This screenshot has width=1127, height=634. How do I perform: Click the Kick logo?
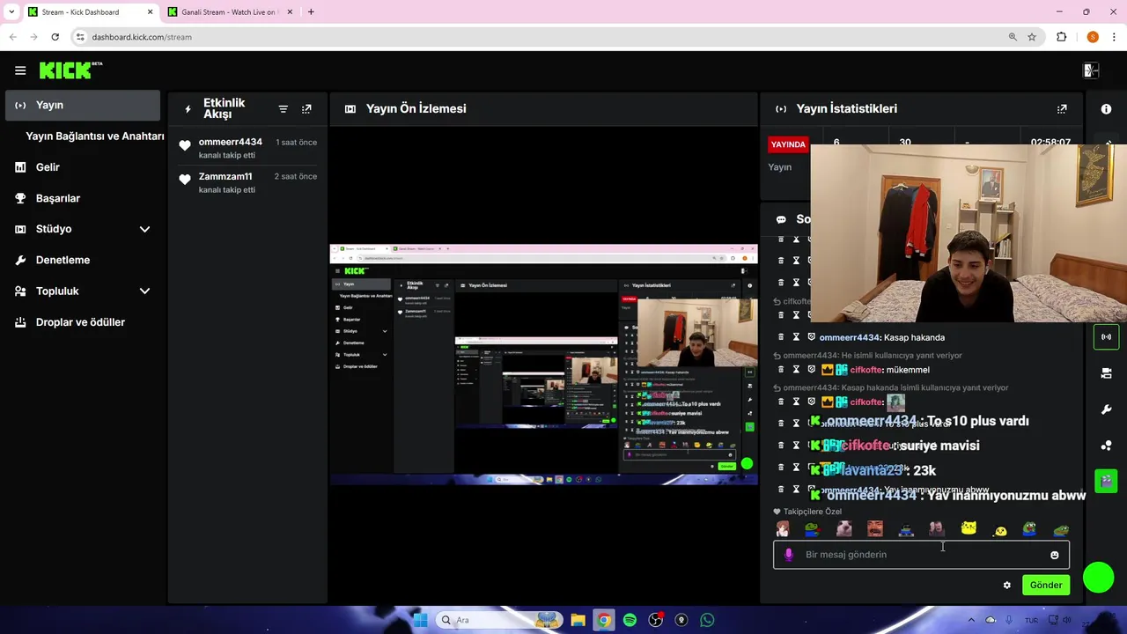click(x=70, y=70)
